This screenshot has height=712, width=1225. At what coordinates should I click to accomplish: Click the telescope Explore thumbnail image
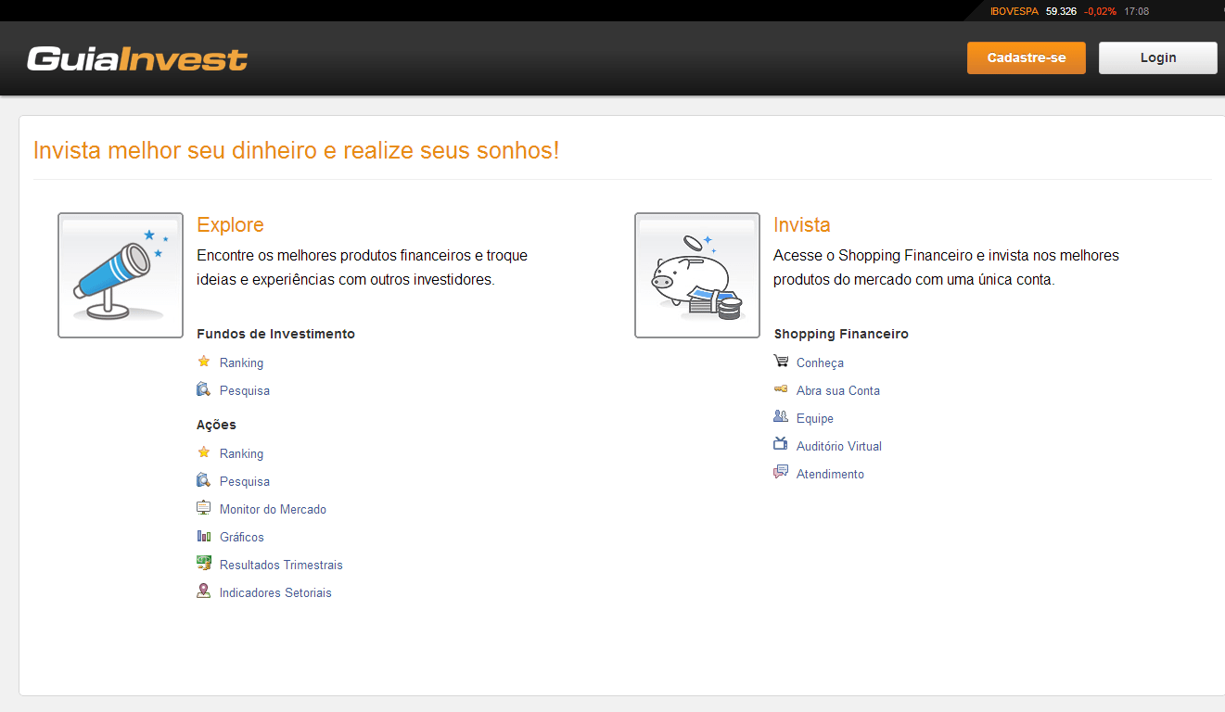(121, 275)
